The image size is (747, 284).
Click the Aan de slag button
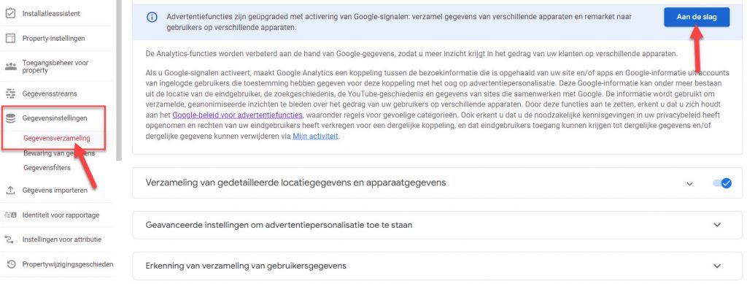(x=697, y=17)
